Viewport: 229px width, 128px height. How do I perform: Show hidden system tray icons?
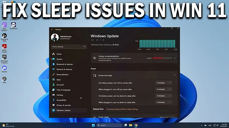click(x=202, y=125)
